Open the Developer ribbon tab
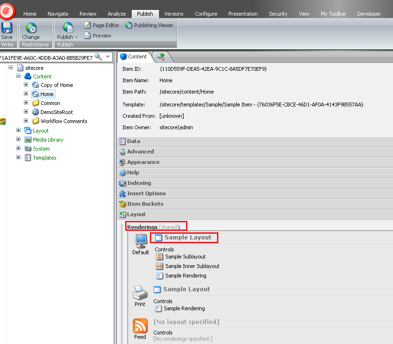This screenshot has width=393, height=344. [x=369, y=14]
